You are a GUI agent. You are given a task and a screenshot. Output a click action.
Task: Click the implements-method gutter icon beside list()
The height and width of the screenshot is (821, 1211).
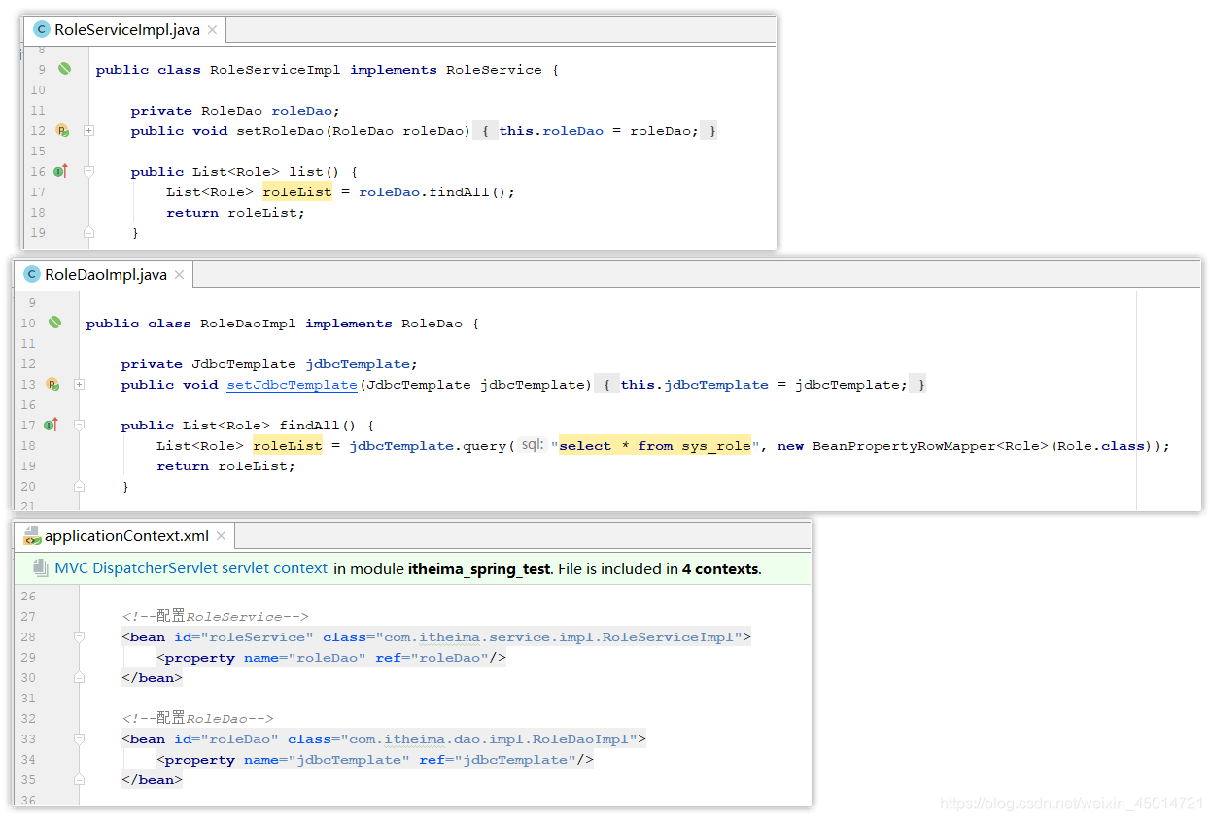click(60, 171)
